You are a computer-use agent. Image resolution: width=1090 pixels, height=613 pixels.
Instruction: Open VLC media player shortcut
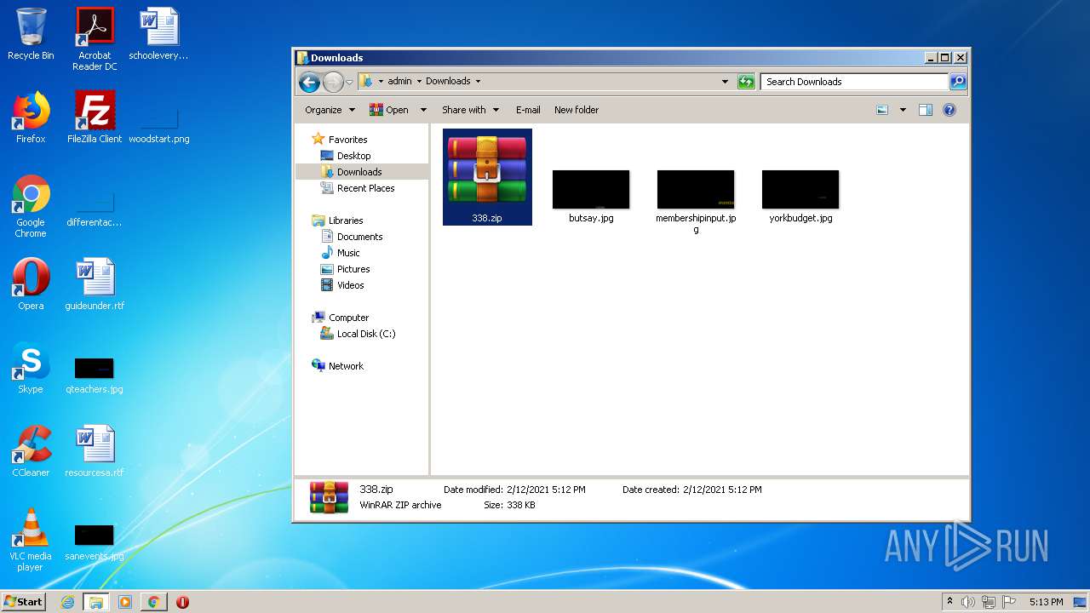(x=31, y=540)
